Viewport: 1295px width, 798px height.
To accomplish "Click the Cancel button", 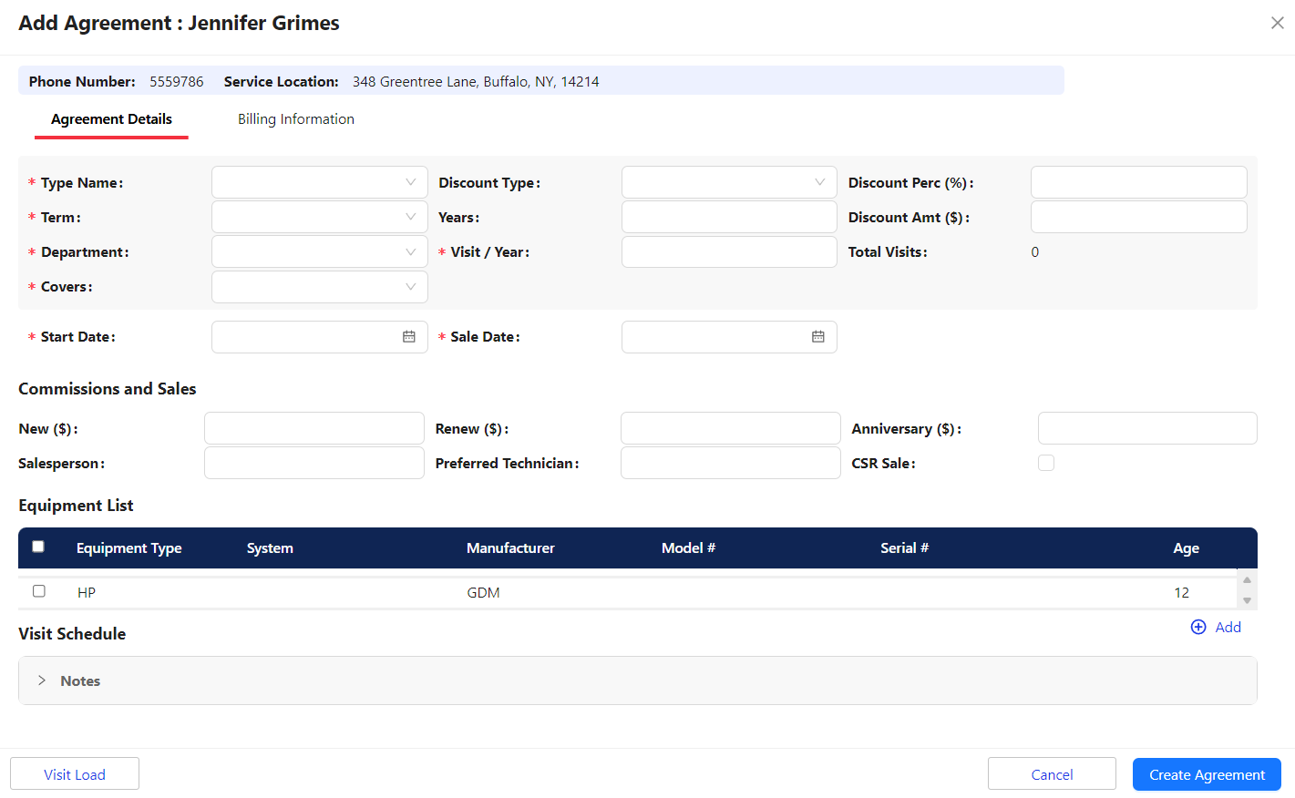I will coord(1052,774).
